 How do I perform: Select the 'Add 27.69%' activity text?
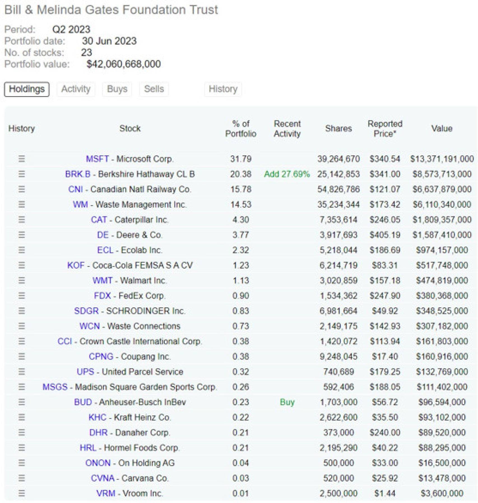point(287,174)
